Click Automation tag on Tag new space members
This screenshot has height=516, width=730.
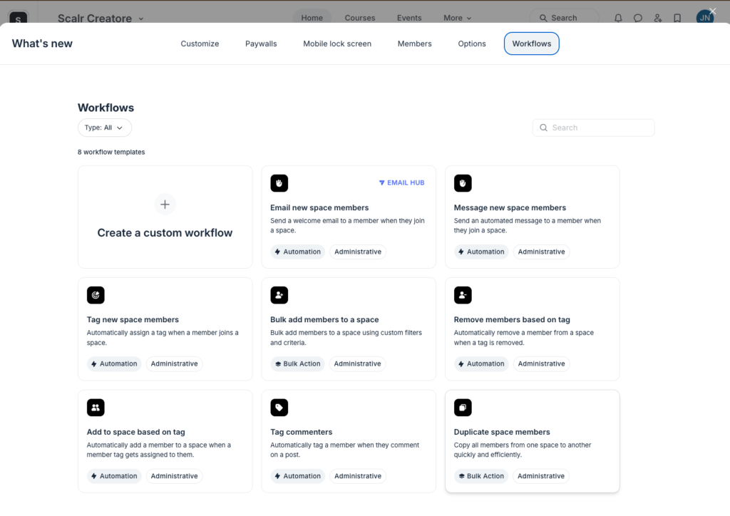(114, 364)
